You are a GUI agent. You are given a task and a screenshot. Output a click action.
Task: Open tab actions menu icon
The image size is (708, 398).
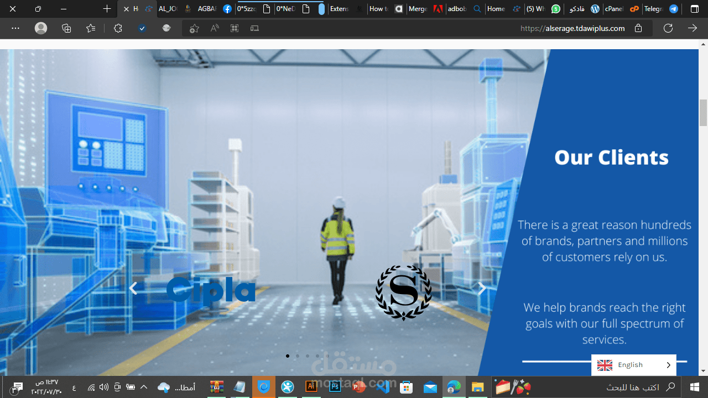point(695,9)
